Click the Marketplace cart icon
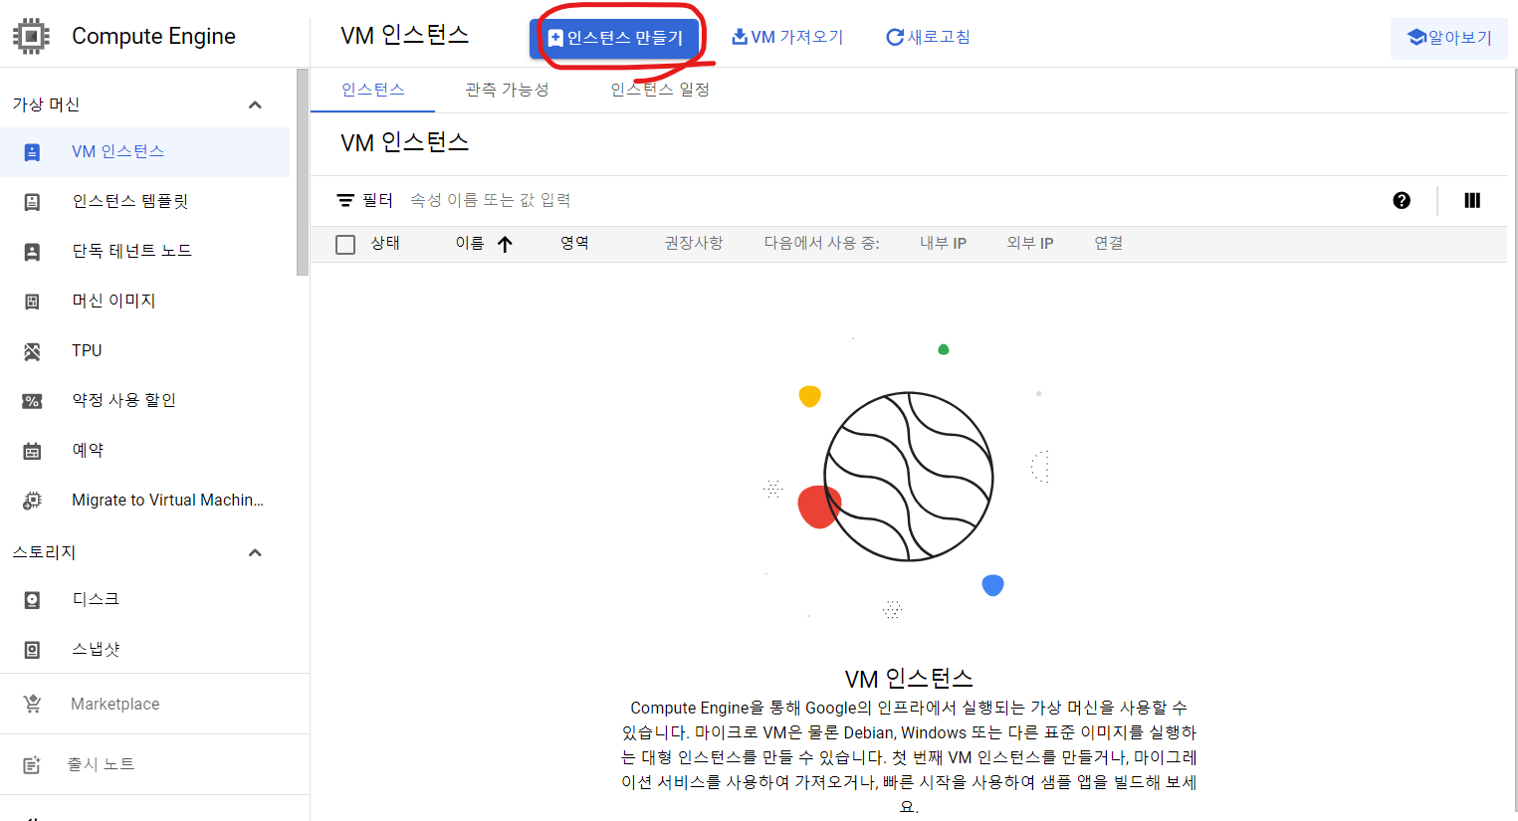1518x821 pixels. tap(32, 704)
